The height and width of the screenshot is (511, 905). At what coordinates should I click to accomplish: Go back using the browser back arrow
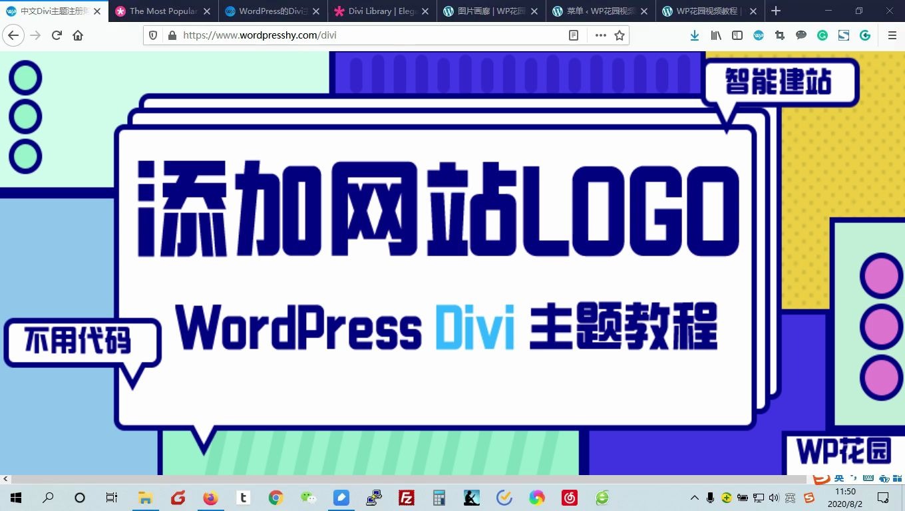13,35
